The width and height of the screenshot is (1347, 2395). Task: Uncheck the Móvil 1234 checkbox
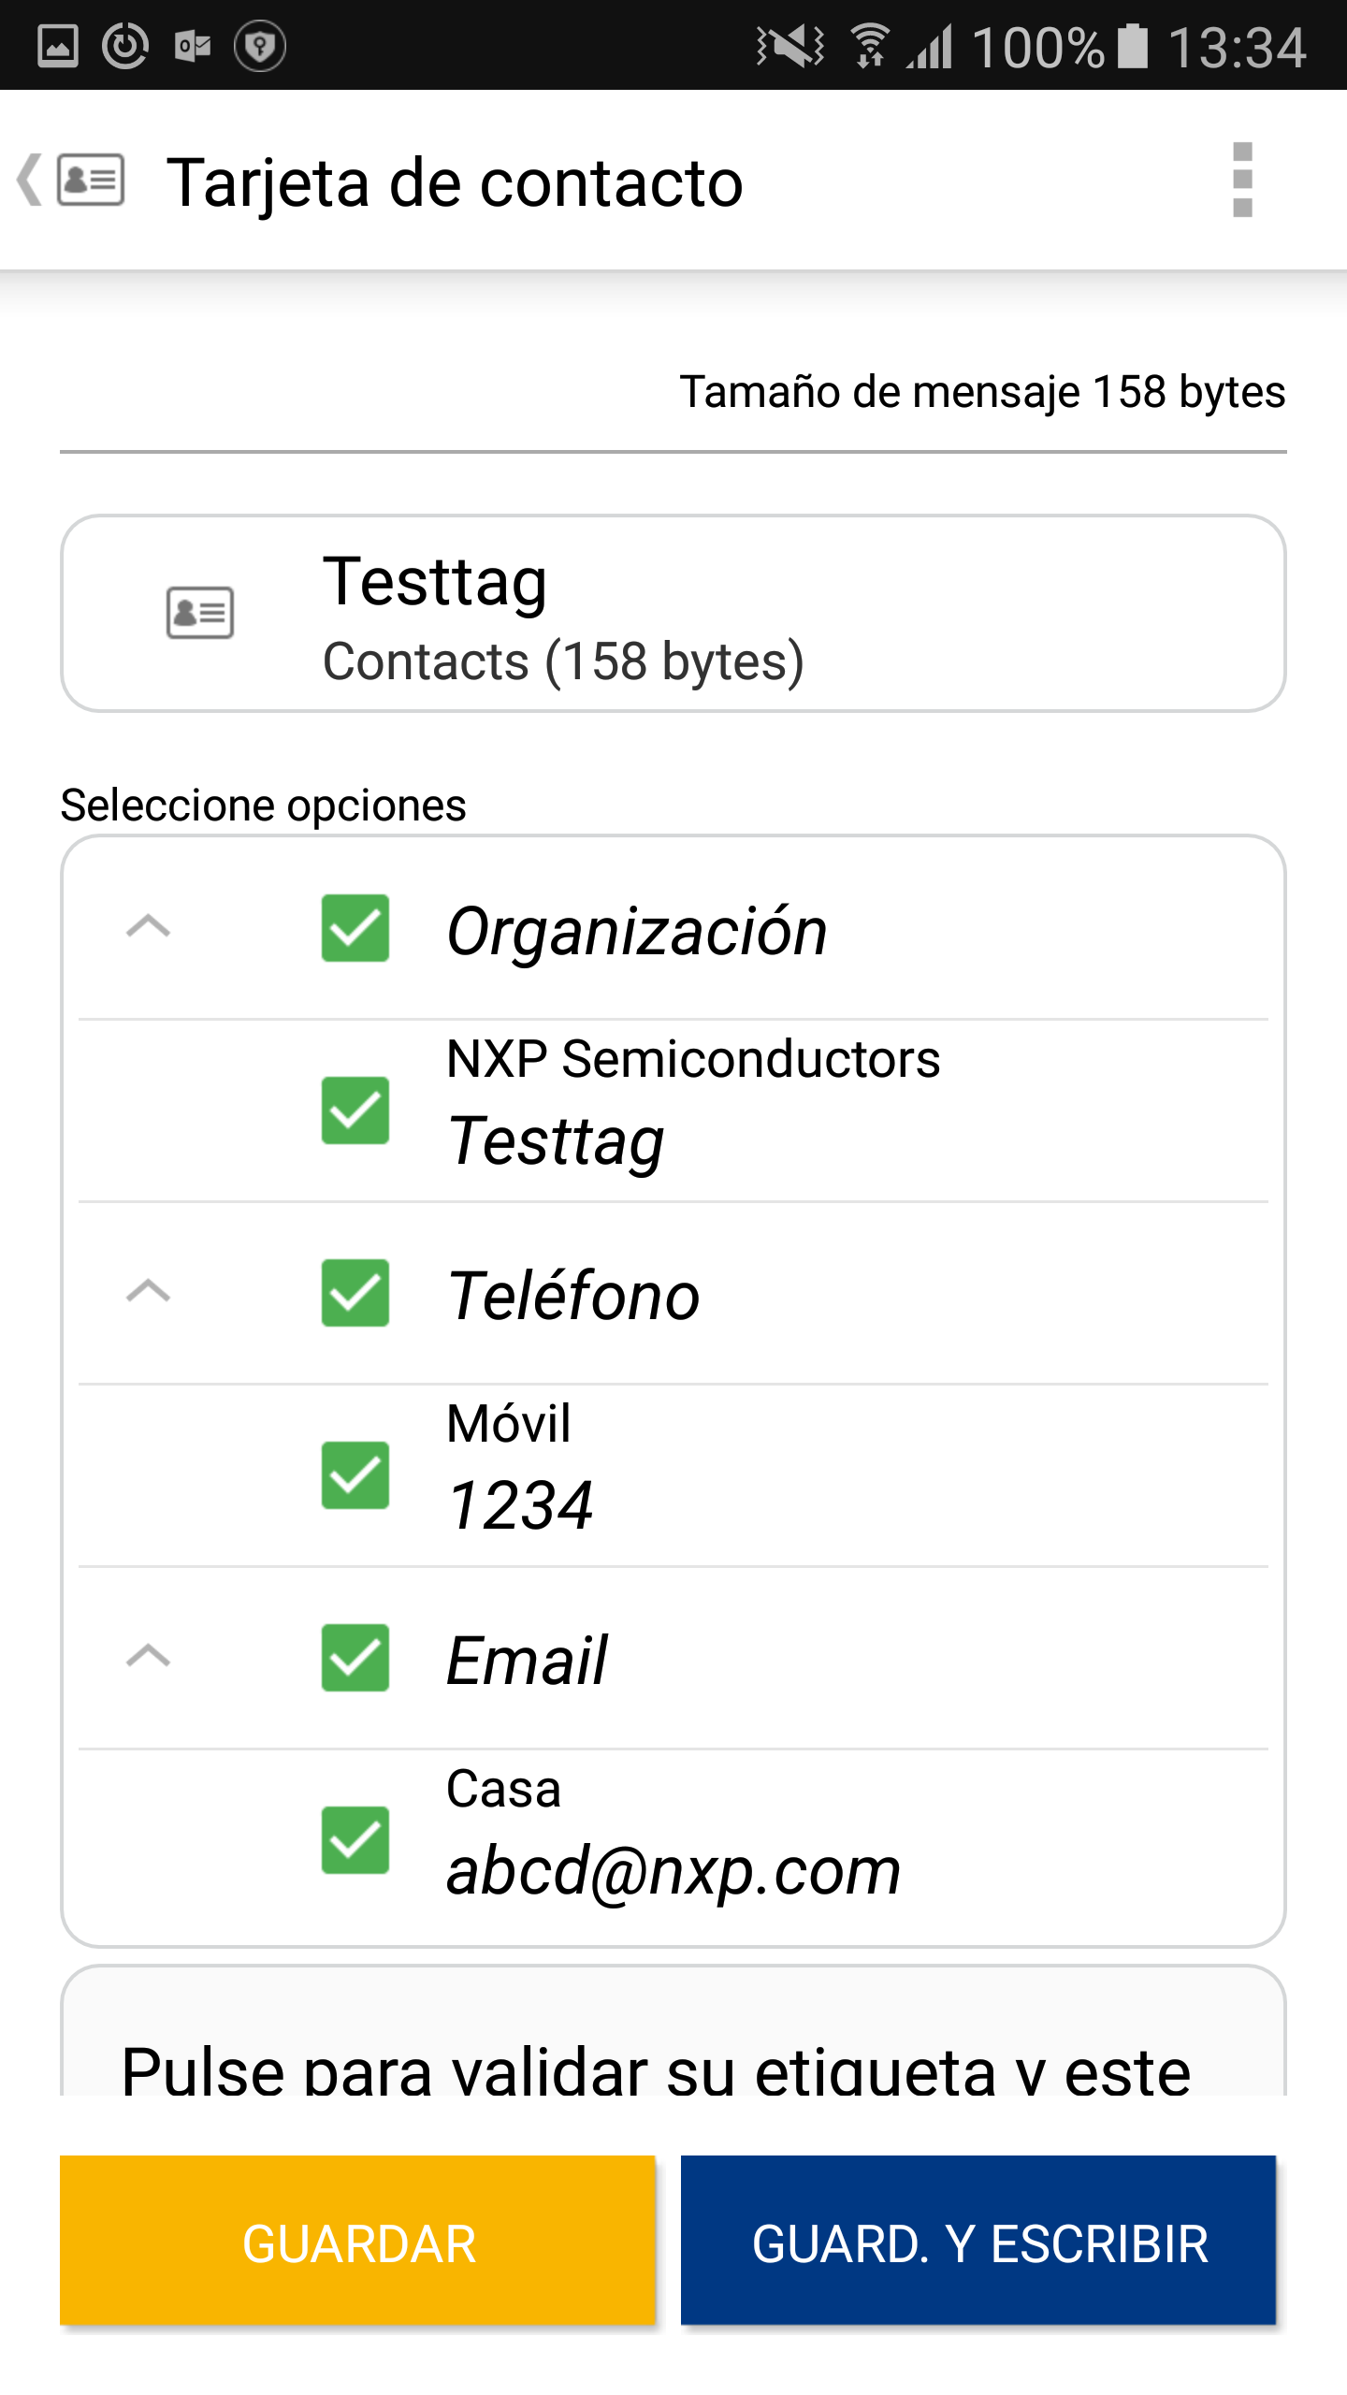coord(355,1475)
